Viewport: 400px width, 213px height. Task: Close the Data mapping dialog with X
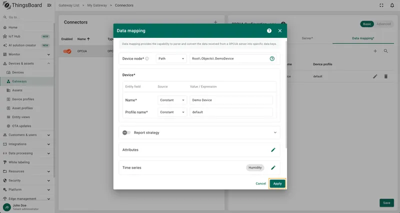click(280, 30)
